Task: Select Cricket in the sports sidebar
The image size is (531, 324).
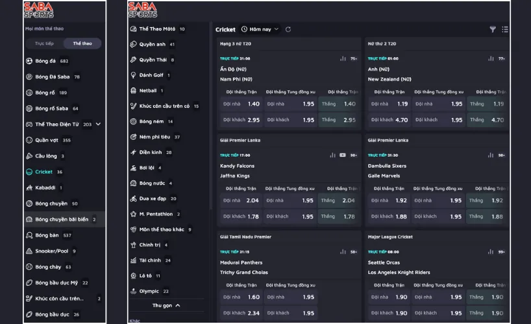Action: click(x=44, y=172)
